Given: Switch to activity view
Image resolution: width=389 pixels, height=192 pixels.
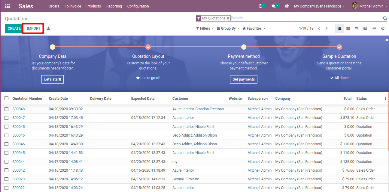Looking at the screenshot, I should (383, 28).
